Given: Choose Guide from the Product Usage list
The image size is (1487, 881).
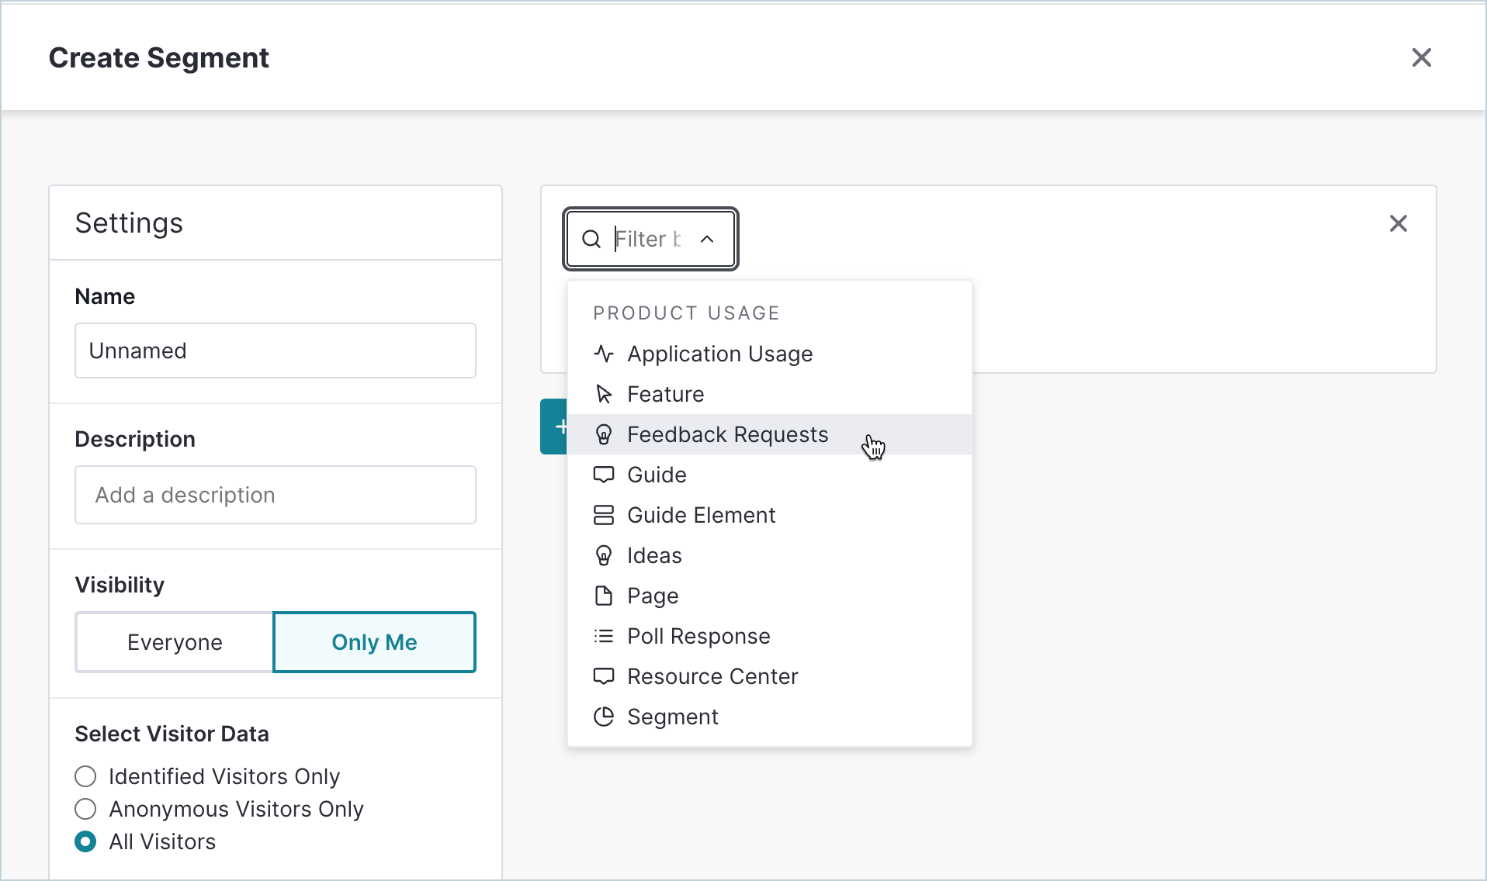Looking at the screenshot, I should (657, 475).
